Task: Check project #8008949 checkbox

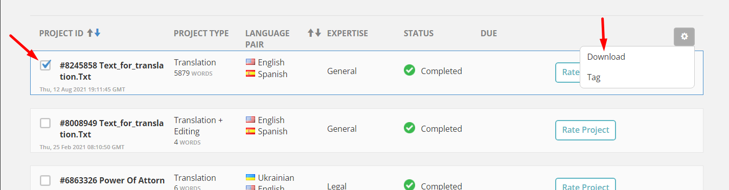Action: (45, 123)
